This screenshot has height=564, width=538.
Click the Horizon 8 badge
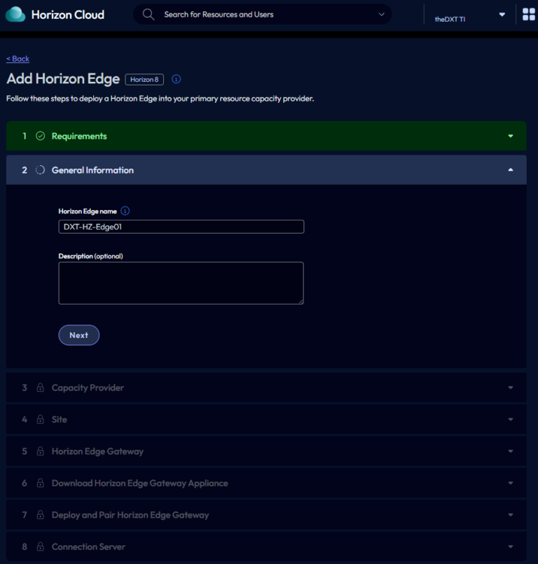[x=144, y=80]
